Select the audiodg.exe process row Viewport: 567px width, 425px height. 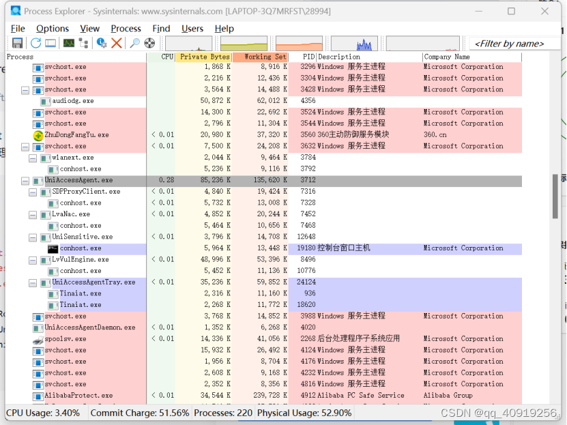tap(263, 102)
